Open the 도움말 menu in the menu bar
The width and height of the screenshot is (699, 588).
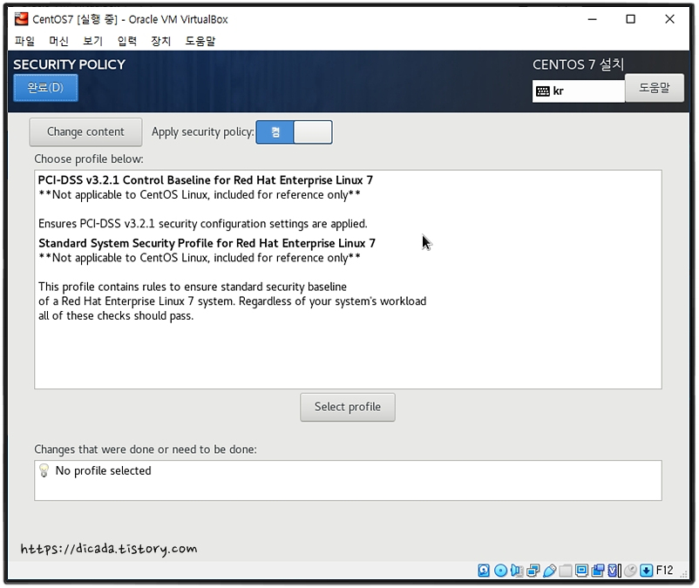coord(200,41)
